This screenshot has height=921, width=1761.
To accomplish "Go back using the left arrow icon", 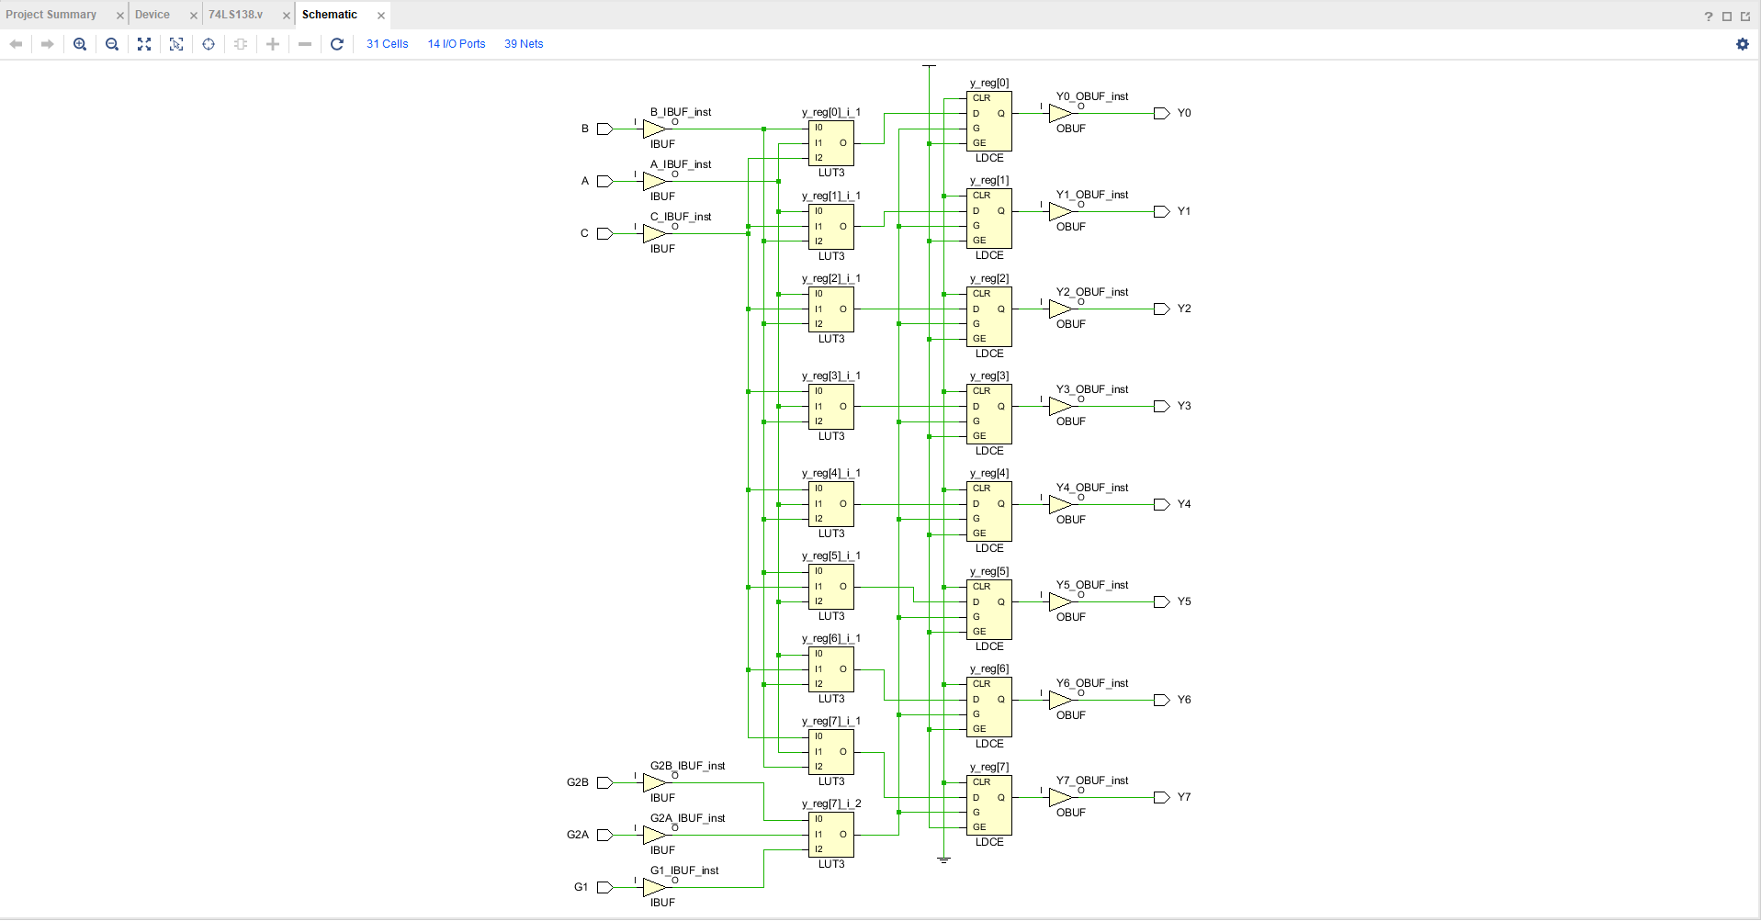I will click(x=15, y=44).
